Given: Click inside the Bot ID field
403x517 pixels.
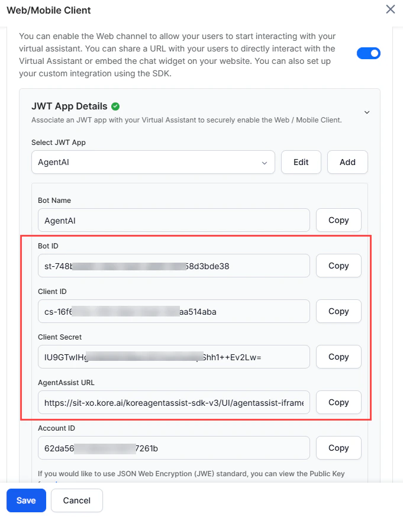Looking at the screenshot, I should point(172,266).
